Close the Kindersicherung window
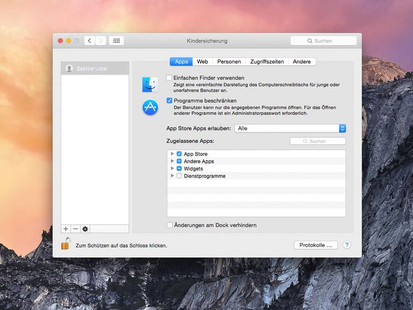Viewport: 413px width, 310px height. point(60,41)
